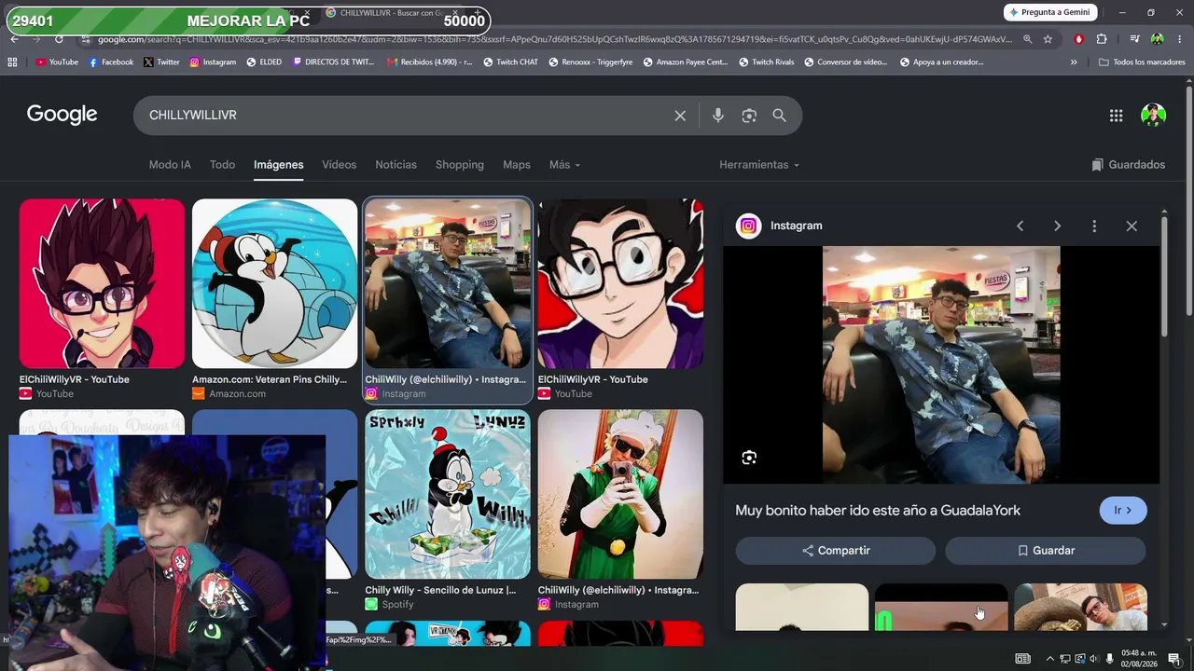Open the Noticias tab
The height and width of the screenshot is (671, 1194).
[x=396, y=165]
